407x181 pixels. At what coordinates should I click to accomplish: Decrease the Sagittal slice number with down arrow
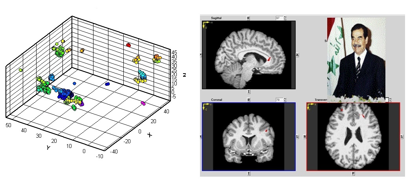click(285, 19)
